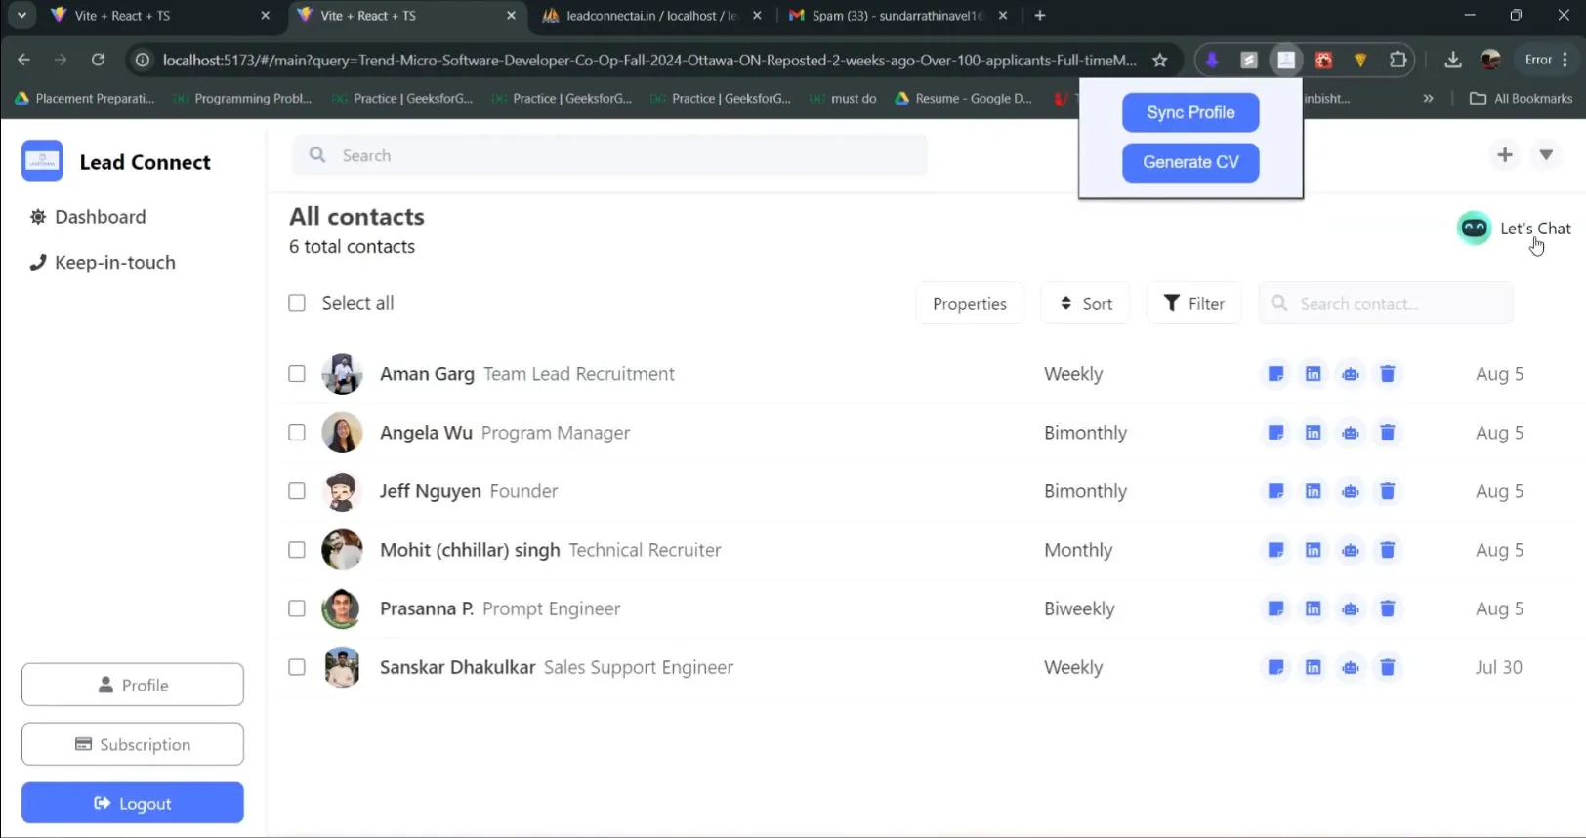The width and height of the screenshot is (1586, 838).
Task: Tick checkbox for Mohit (chhillar) singh
Action: (x=297, y=550)
